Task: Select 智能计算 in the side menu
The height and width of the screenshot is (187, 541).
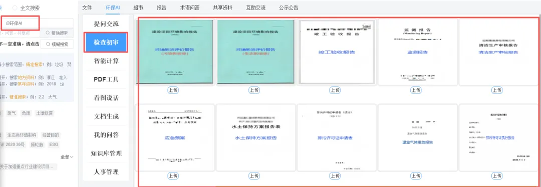Action: pyautogui.click(x=106, y=61)
